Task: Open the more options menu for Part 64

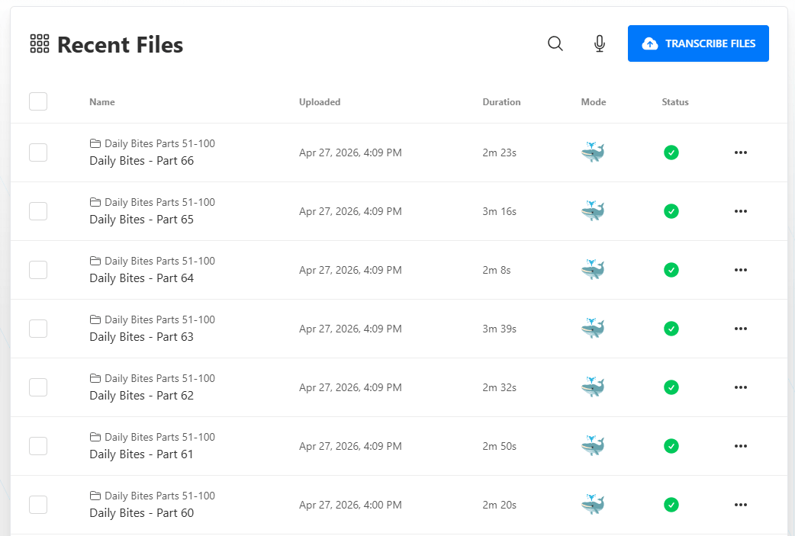Action: [x=741, y=270]
